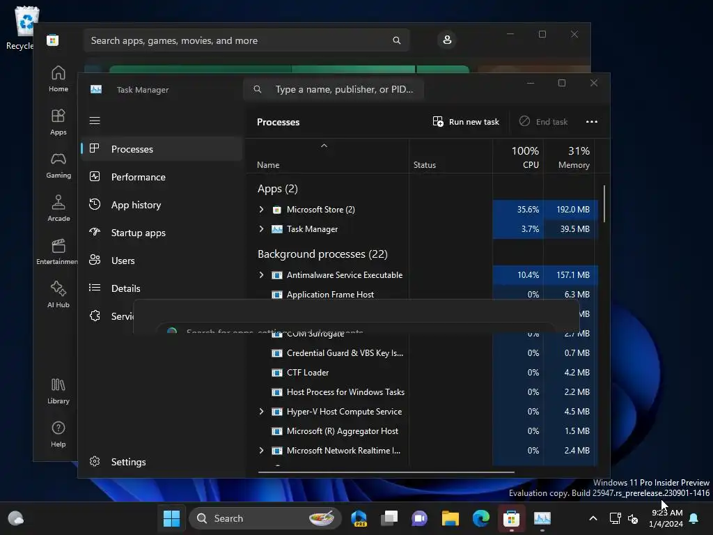Focus the Task Manager search field
This screenshot has width=713, height=535.
click(x=334, y=89)
